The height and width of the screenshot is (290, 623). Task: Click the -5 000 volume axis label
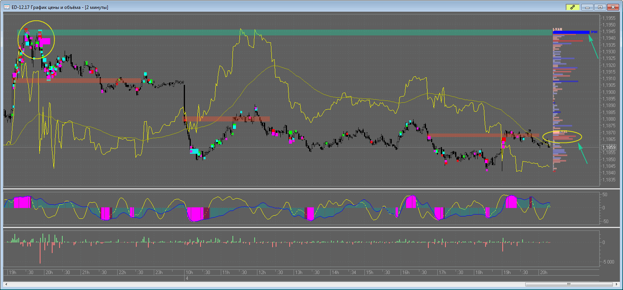608,262
